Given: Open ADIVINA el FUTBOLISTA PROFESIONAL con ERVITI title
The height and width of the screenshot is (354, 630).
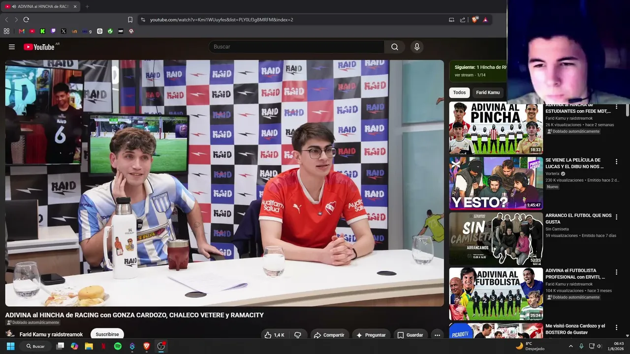Looking at the screenshot, I should [575, 273].
